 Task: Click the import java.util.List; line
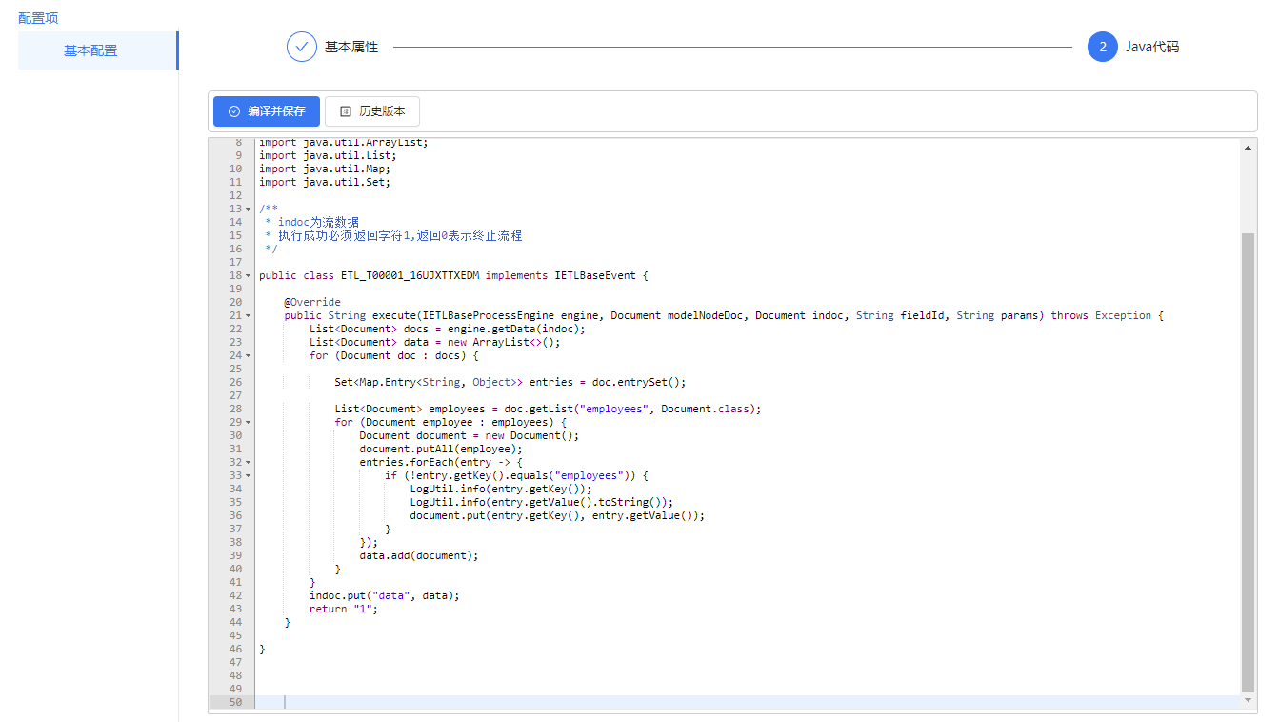tap(328, 155)
